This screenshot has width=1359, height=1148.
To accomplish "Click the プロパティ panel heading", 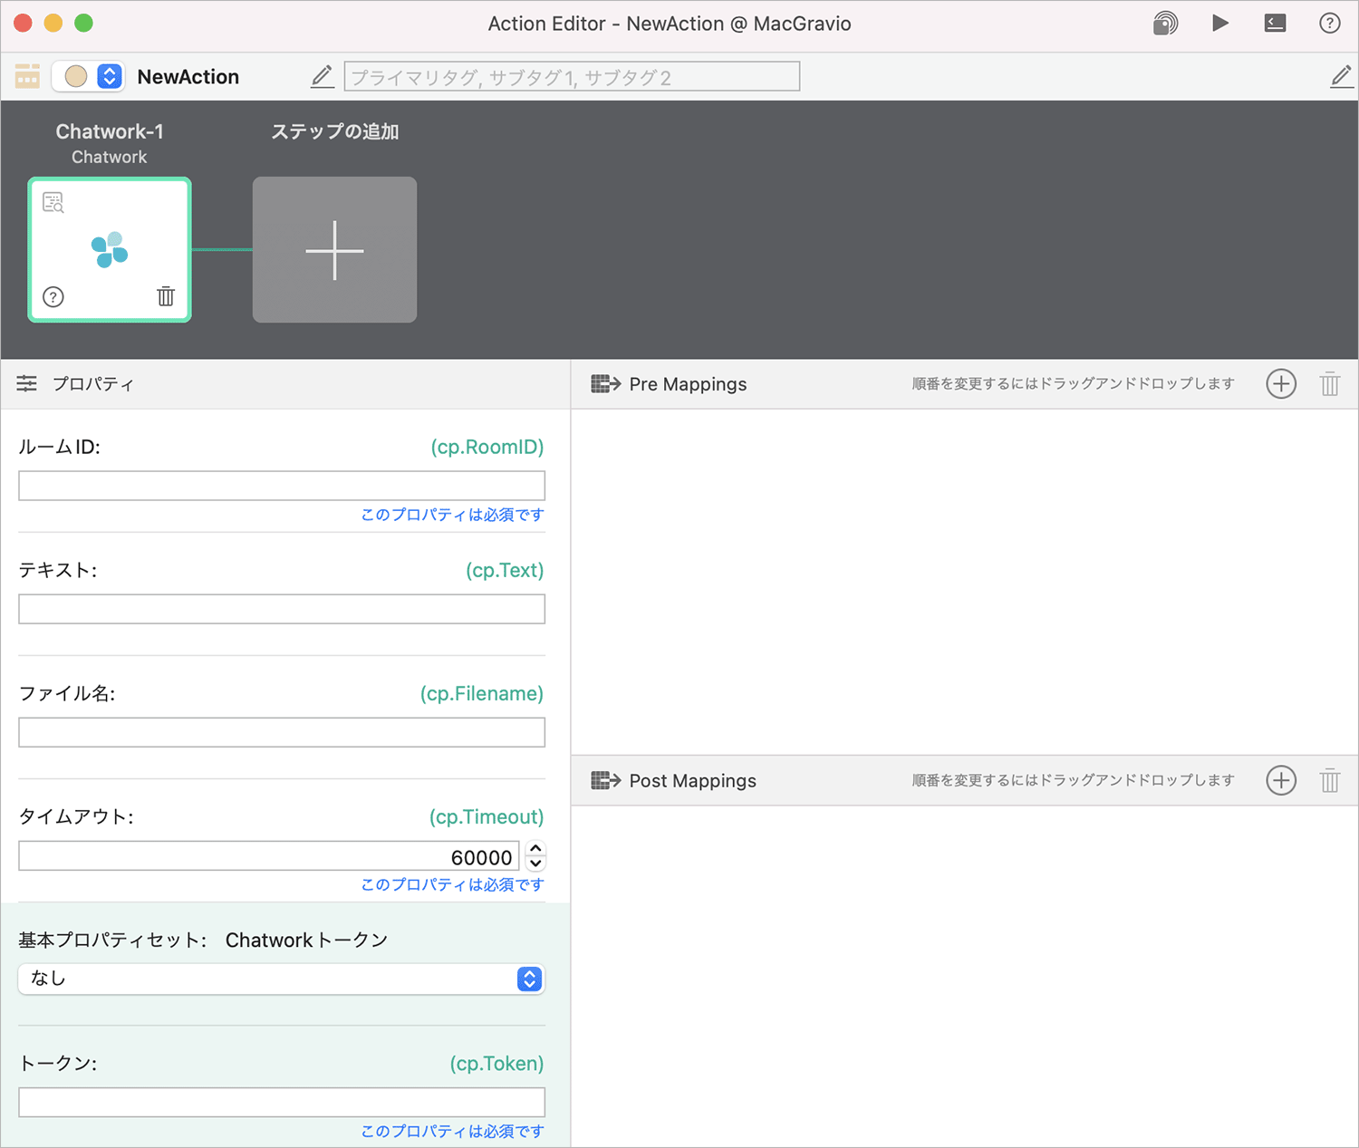I will (x=93, y=383).
